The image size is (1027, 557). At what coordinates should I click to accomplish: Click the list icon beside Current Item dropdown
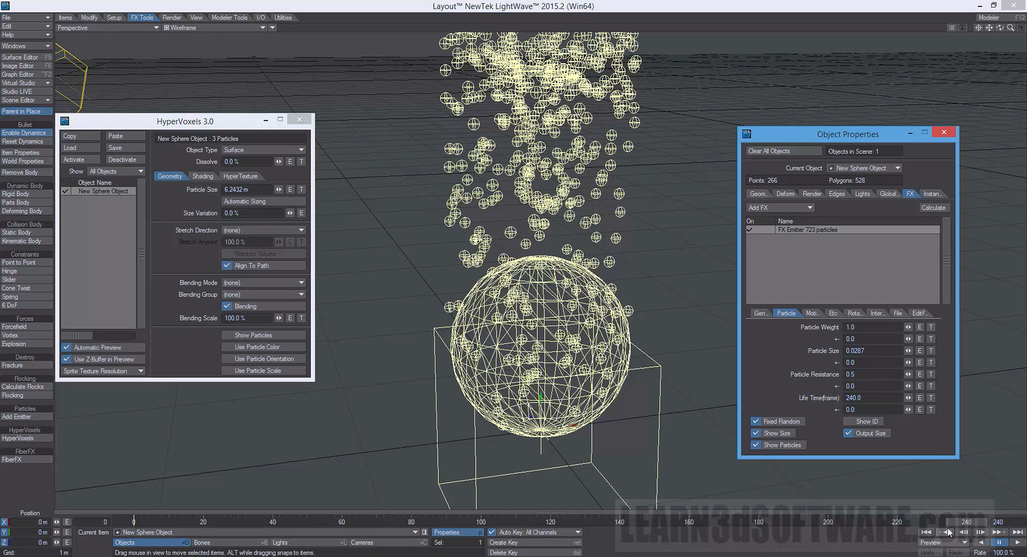point(424,532)
